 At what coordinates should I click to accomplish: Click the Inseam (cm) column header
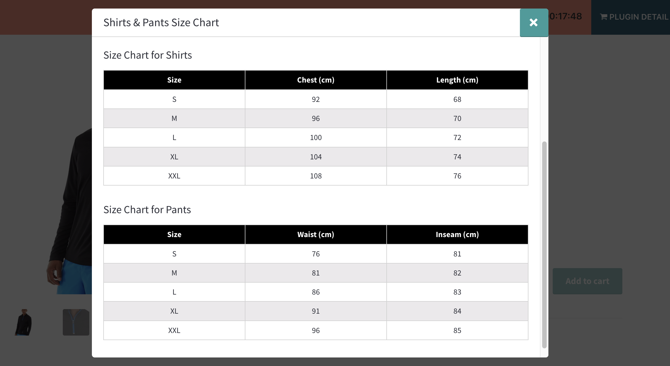[x=457, y=234]
